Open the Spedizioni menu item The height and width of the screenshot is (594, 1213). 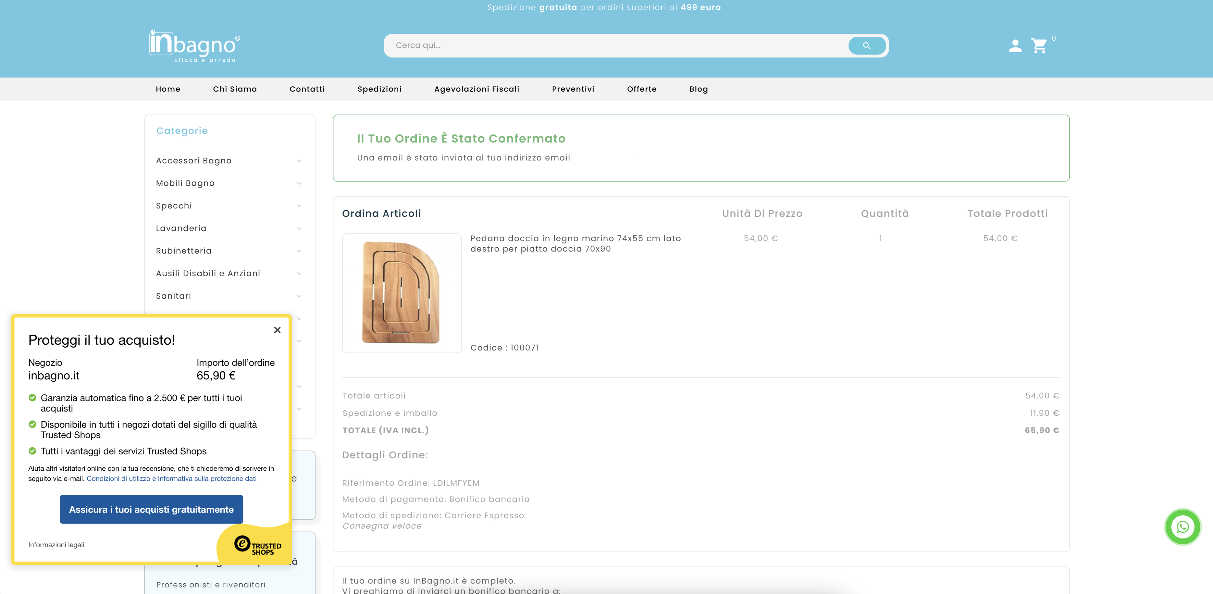(x=380, y=89)
